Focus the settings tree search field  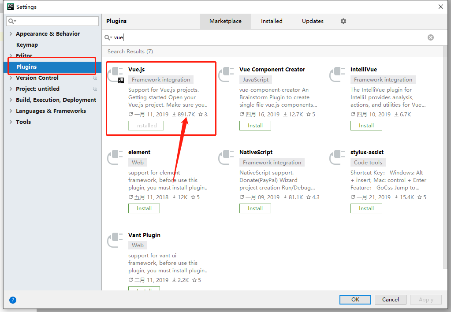tap(52, 21)
